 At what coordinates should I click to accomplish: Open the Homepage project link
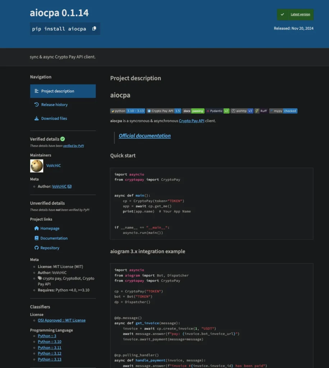pos(50,228)
